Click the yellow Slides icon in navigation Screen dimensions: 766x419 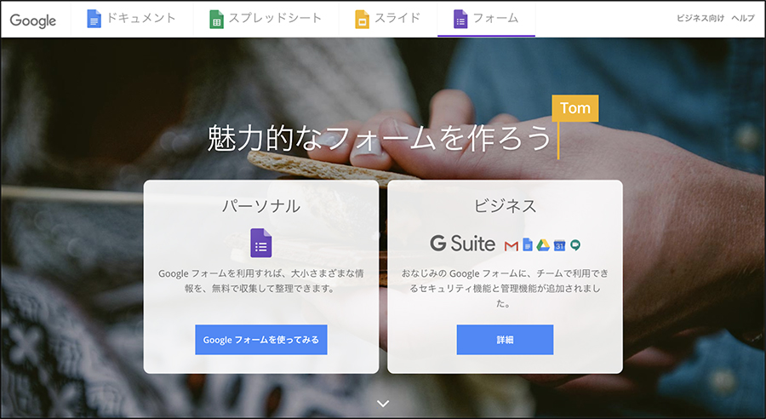pos(362,19)
